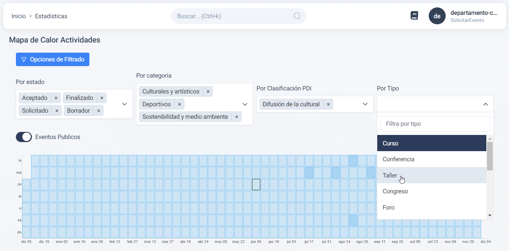The width and height of the screenshot is (509, 251).
Task: Remove Sostenibilidad y medio ambiente tag
Action: (237, 117)
